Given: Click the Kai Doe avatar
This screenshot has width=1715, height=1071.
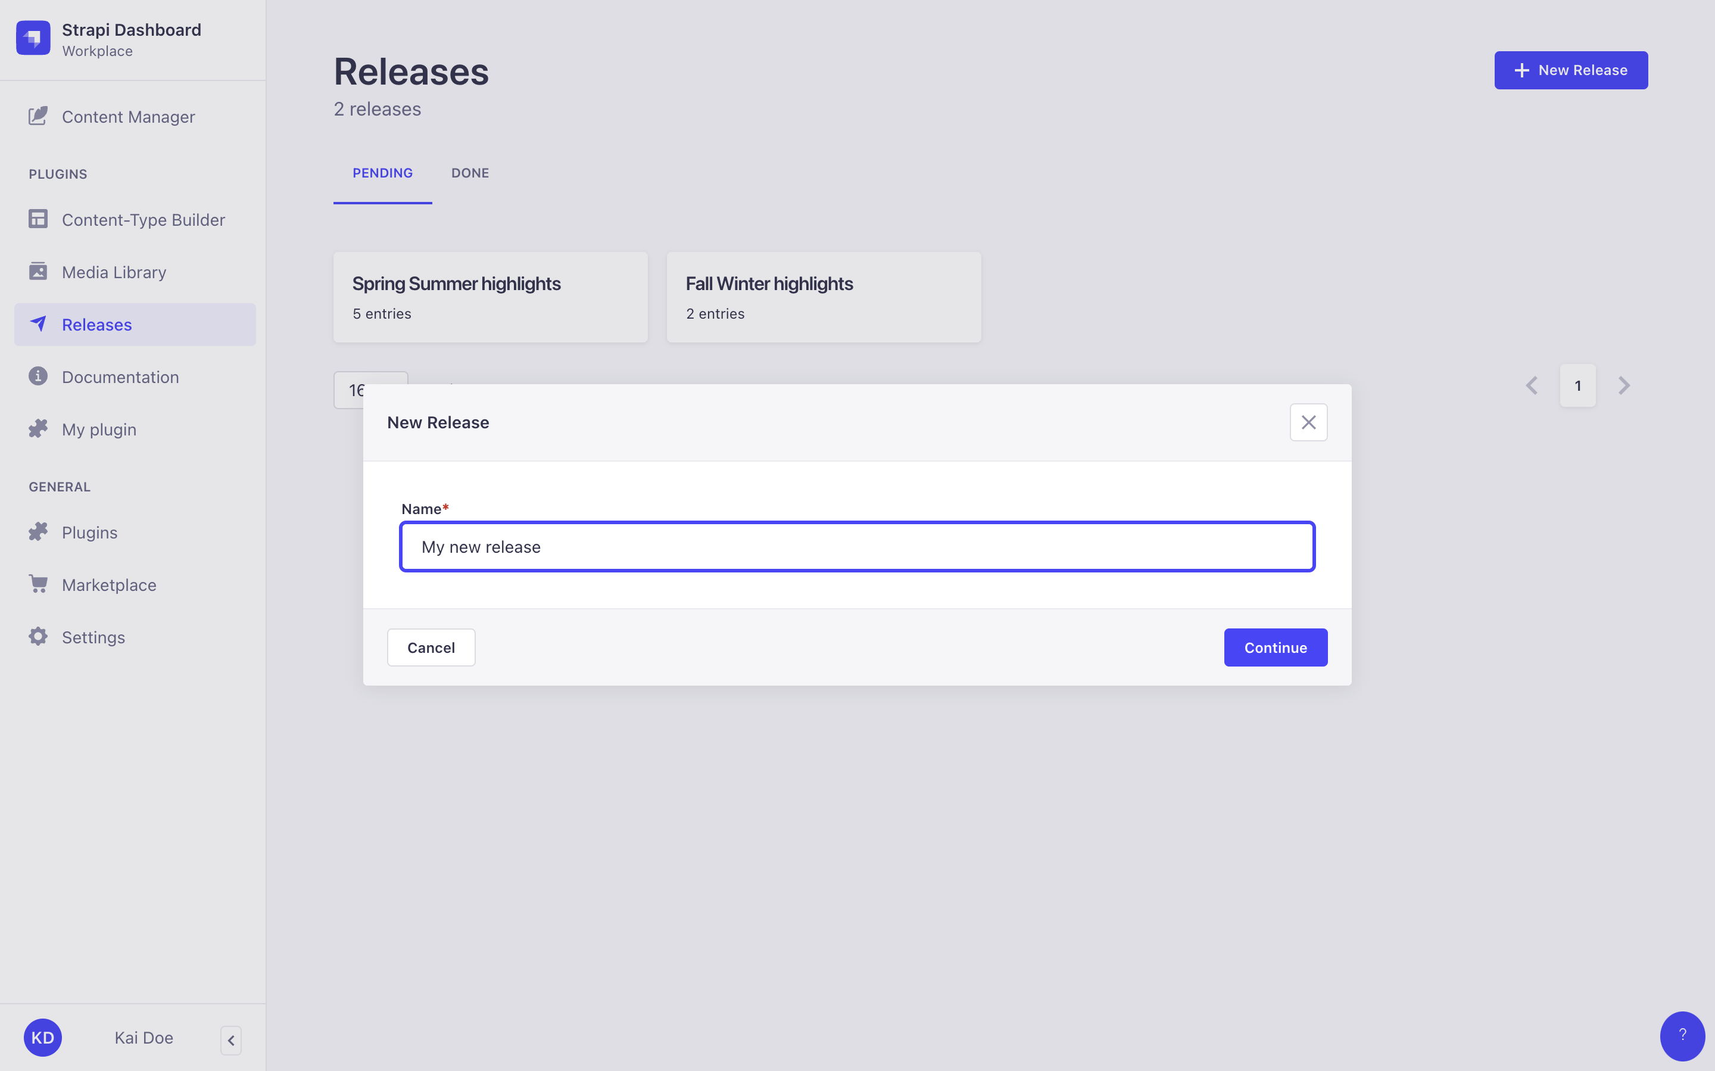Looking at the screenshot, I should (42, 1037).
